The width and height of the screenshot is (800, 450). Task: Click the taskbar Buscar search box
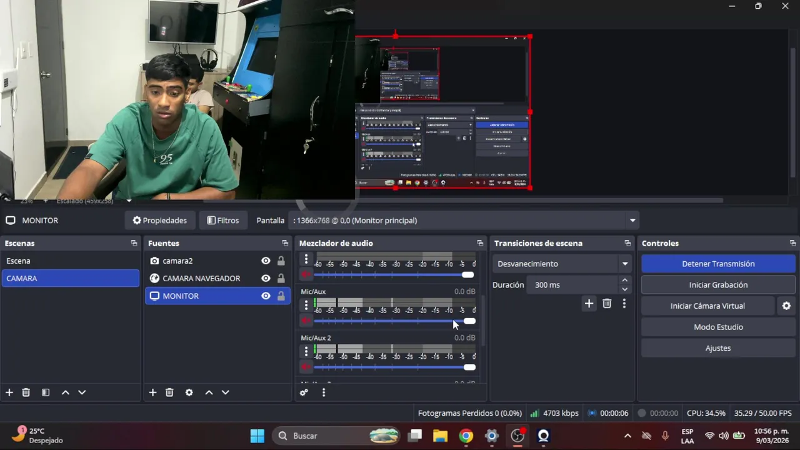[337, 436]
